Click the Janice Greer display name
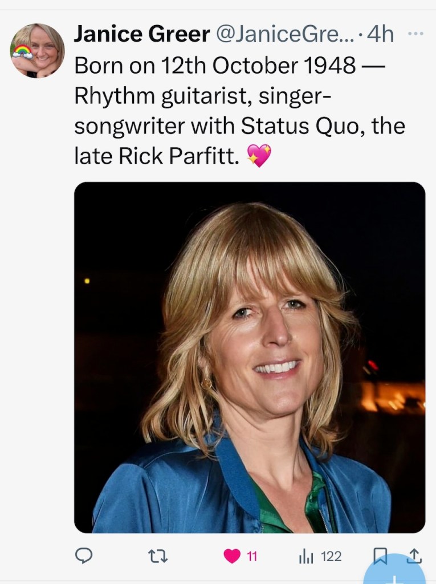436x584 pixels. [x=142, y=35]
